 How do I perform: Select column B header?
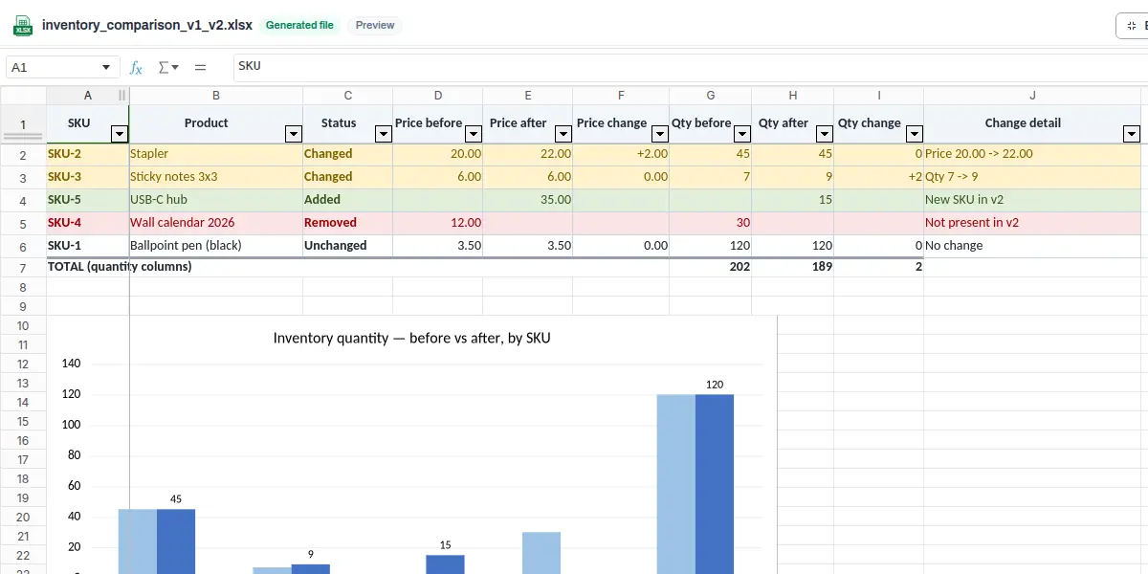coord(216,96)
